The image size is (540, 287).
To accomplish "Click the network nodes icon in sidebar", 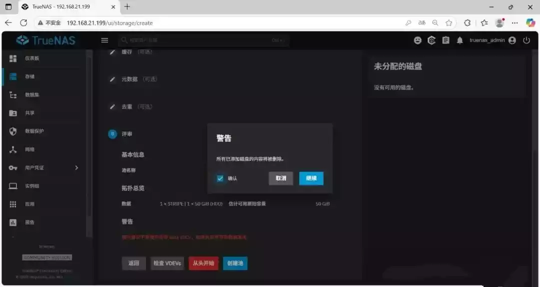I will click(x=13, y=149).
